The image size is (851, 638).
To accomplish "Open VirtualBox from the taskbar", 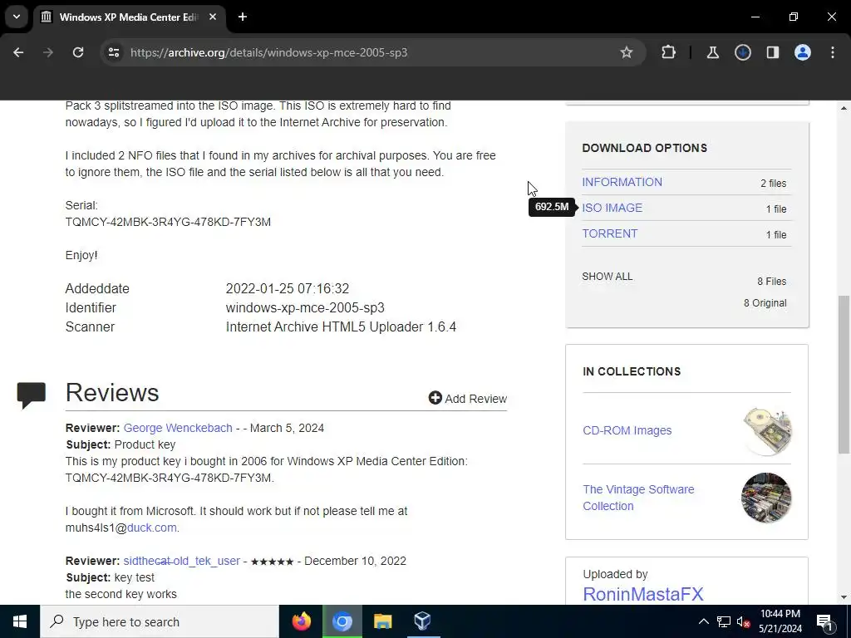I will pyautogui.click(x=423, y=621).
